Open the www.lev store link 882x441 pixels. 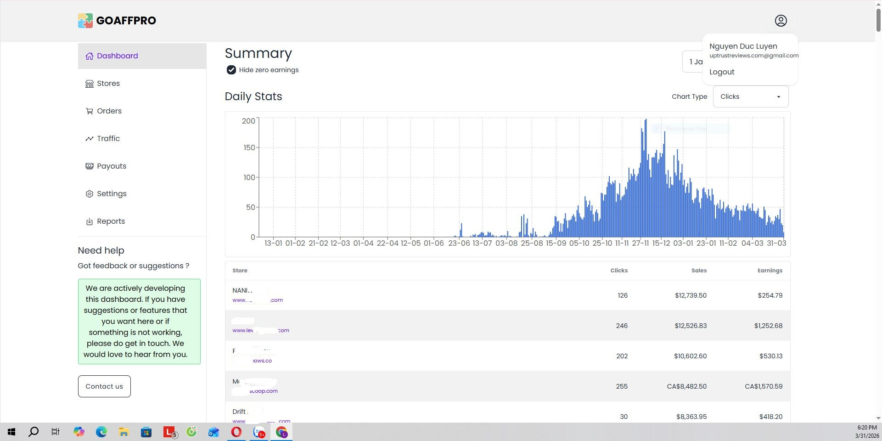click(261, 330)
